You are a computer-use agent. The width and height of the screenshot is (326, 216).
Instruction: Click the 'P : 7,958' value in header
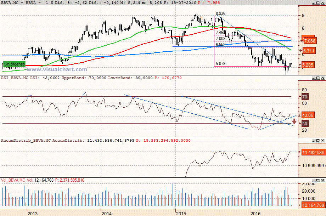[x=209, y=3]
